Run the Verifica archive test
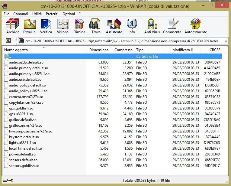The height and width of the screenshot is (186, 231). [46, 26]
